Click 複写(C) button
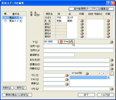The width and height of the screenshot is (116, 100). (x=21, y=88)
